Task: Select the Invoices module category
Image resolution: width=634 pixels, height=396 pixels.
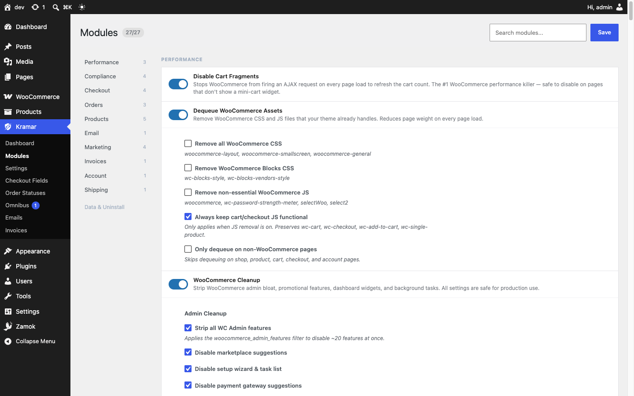Action: 115,161
